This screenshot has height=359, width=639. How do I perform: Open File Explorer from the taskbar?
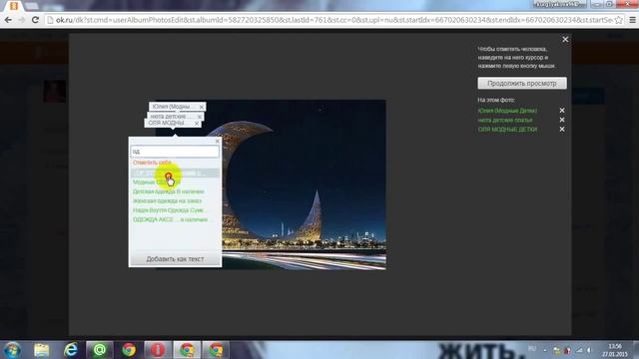click(41, 350)
